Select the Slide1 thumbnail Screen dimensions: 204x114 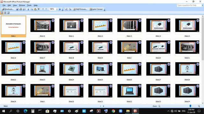tap(13, 25)
